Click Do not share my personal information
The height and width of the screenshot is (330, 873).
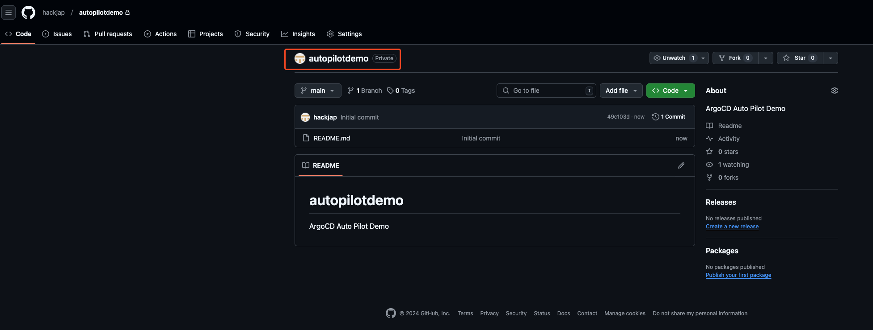700,313
